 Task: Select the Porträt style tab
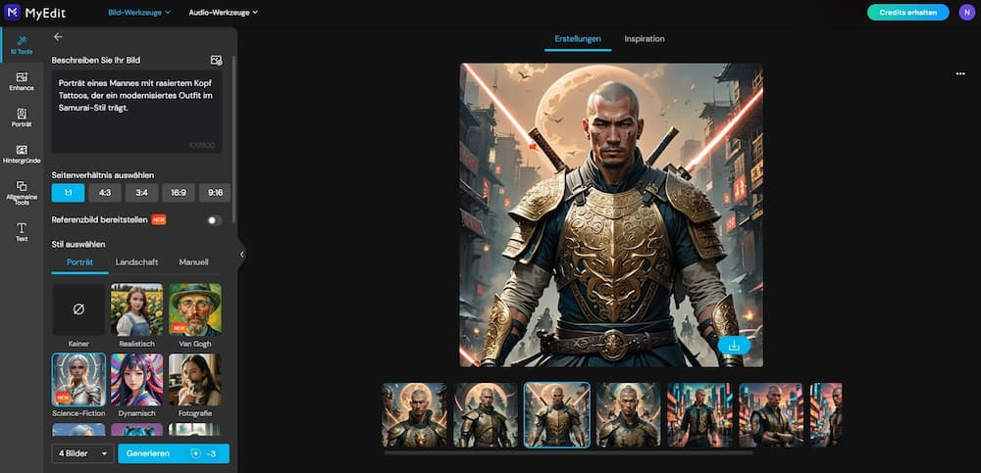pos(79,261)
